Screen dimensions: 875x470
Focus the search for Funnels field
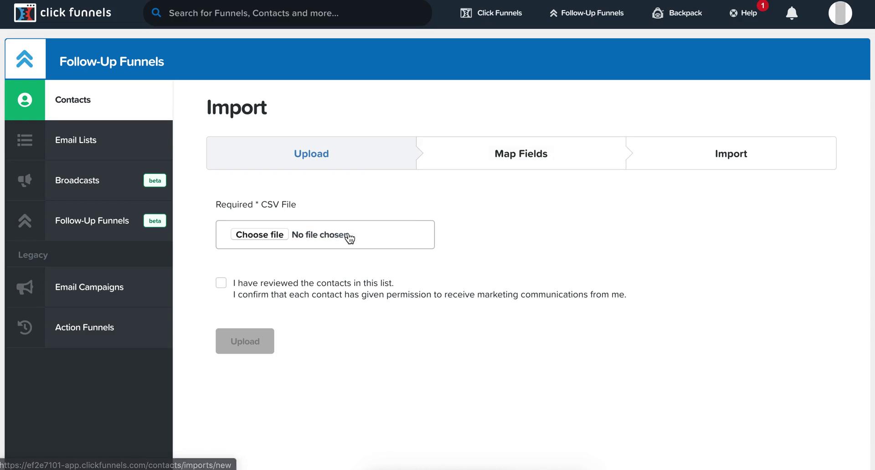[287, 13]
